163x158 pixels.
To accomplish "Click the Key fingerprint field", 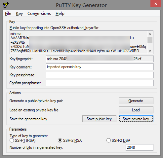I will 100,59.
